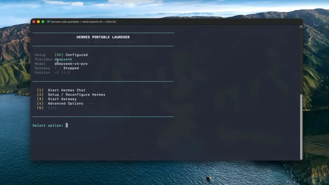Click the Start Gateway menu line
The width and height of the screenshot is (329, 185).
click(62, 99)
